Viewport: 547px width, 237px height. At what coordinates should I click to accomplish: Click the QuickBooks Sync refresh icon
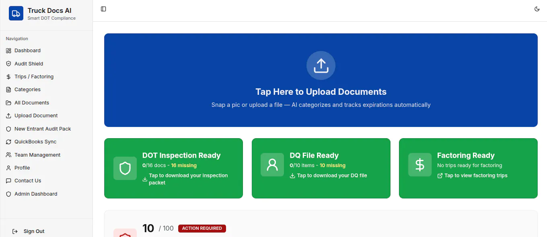point(8,142)
